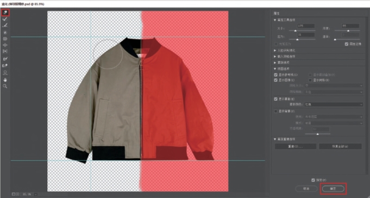Adjust the brush Density slider
This screenshot has width=370, height=198.
(x=348, y=30)
